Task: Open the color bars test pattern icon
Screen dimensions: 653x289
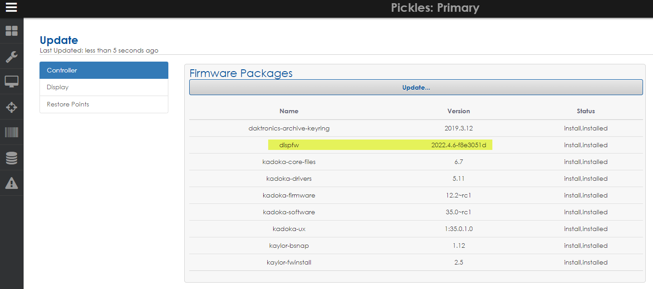Action: [11, 132]
